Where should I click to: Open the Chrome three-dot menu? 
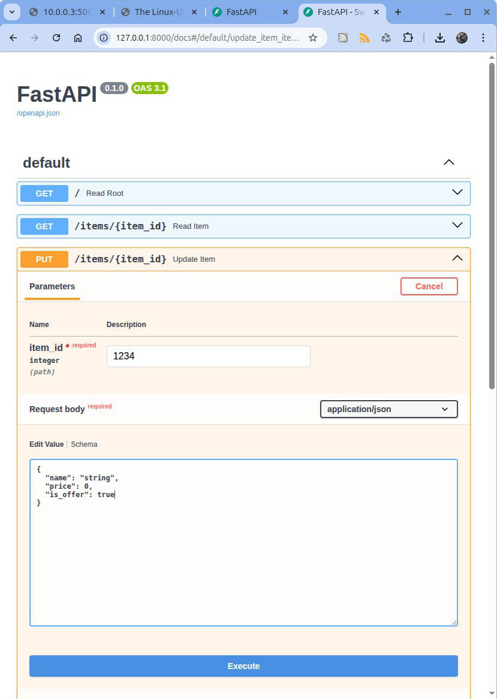483,38
